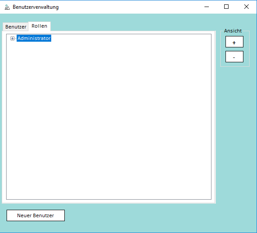
Task: Click the Ansicht group label
Action: tap(233, 31)
